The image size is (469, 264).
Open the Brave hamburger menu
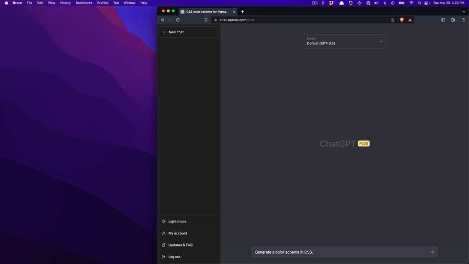tap(463, 20)
